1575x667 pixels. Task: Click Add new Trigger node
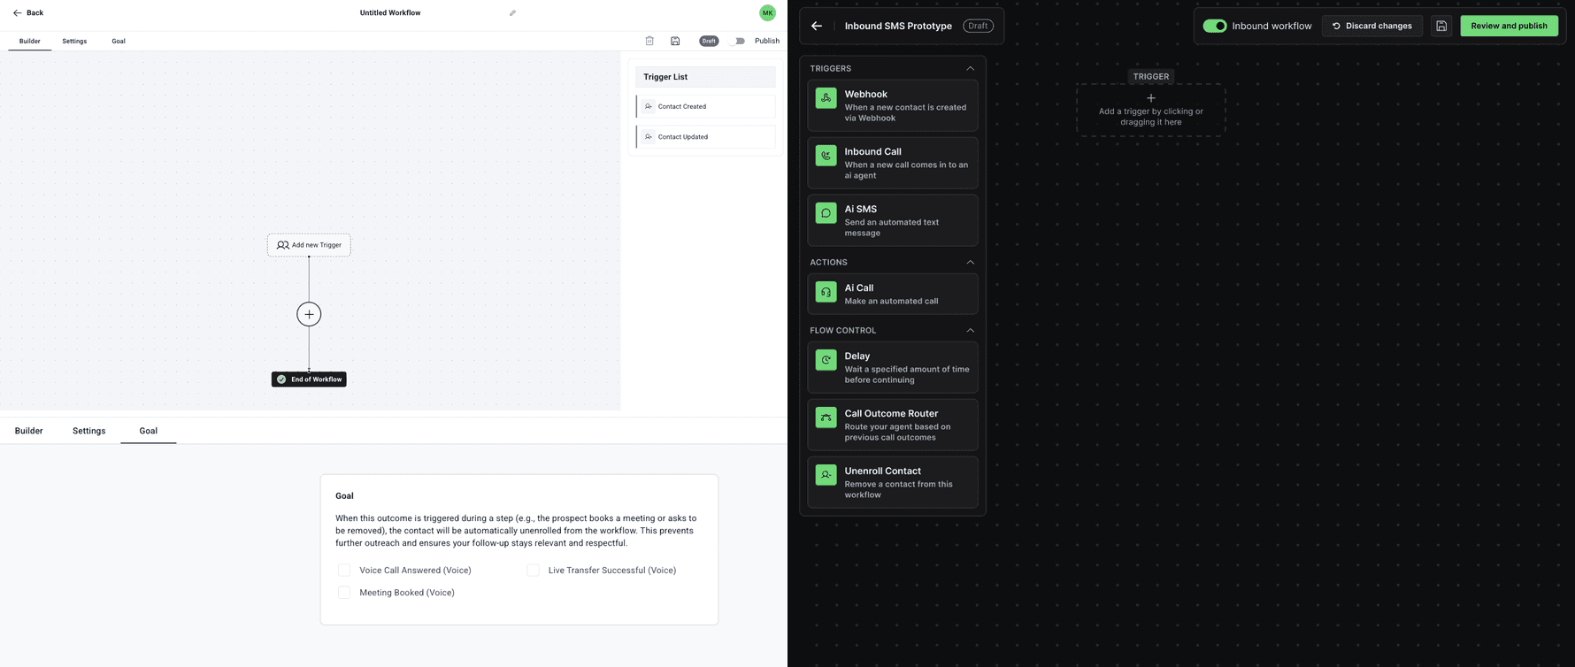309,245
